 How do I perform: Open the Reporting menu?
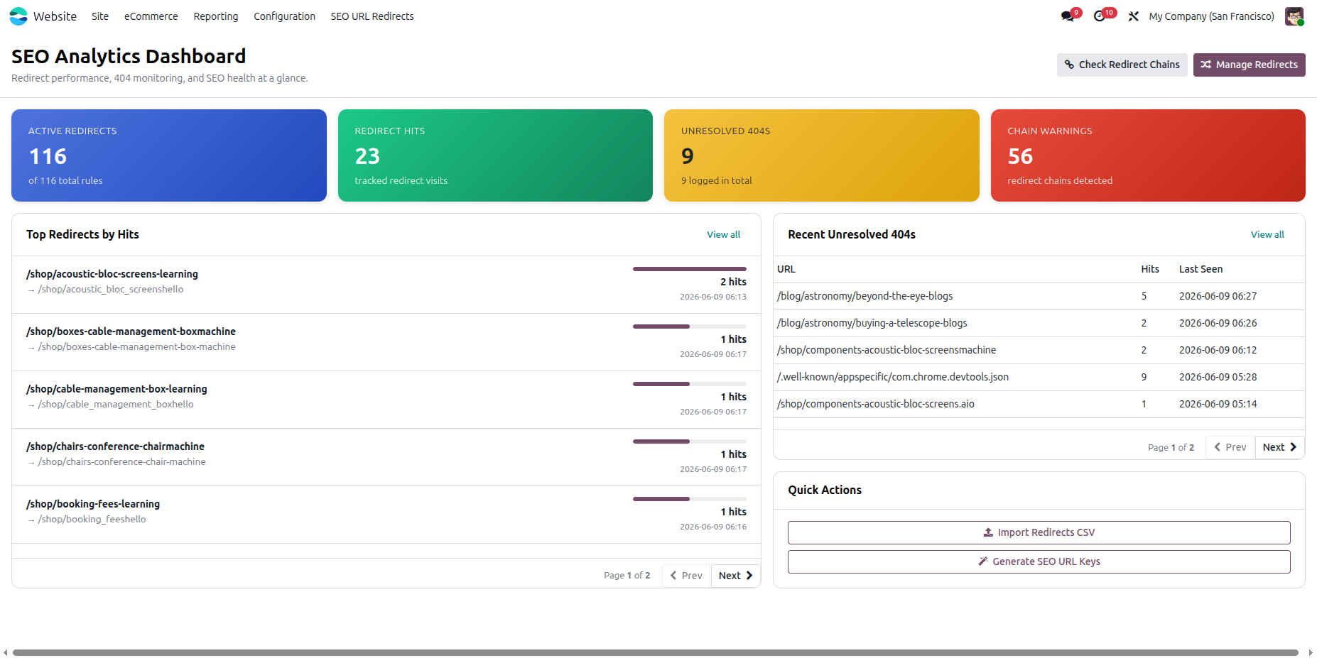click(x=216, y=16)
